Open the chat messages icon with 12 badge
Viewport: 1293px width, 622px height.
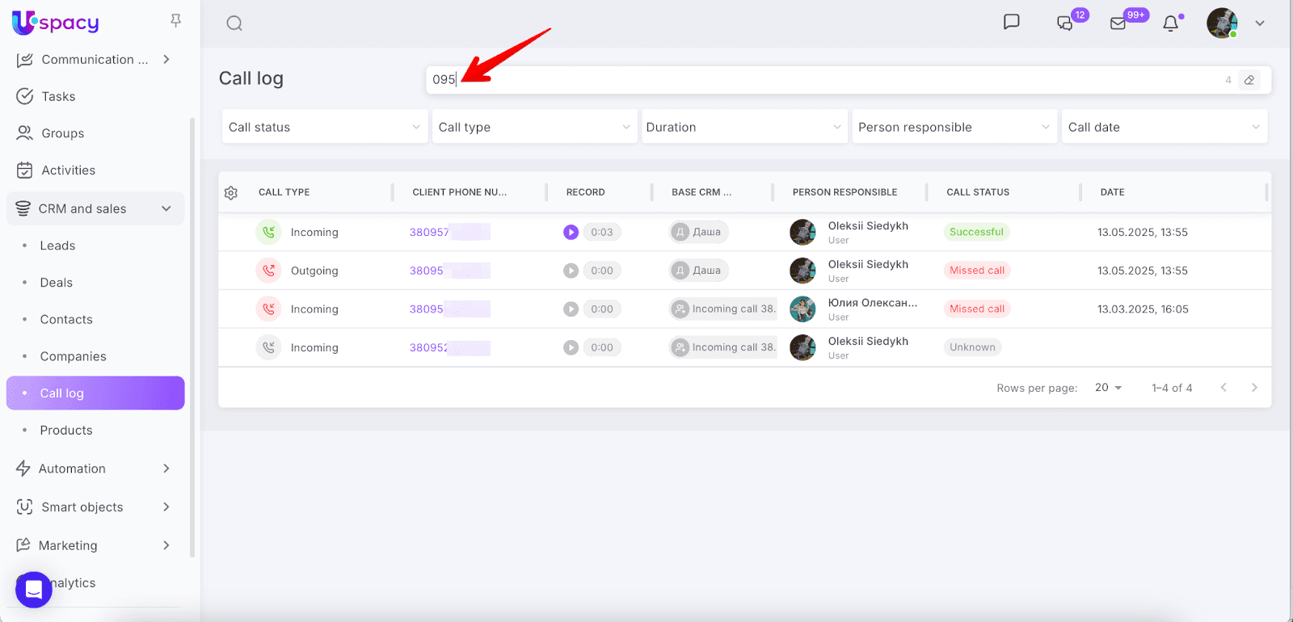pos(1065,23)
